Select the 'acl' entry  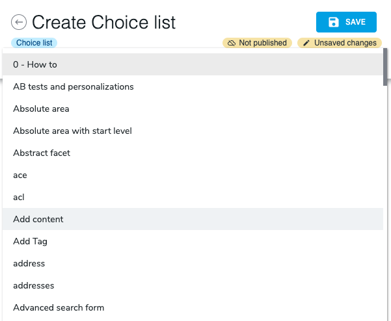(x=193, y=197)
